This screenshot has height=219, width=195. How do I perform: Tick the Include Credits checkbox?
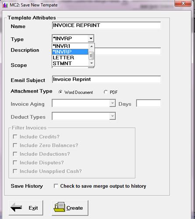coord(15,136)
